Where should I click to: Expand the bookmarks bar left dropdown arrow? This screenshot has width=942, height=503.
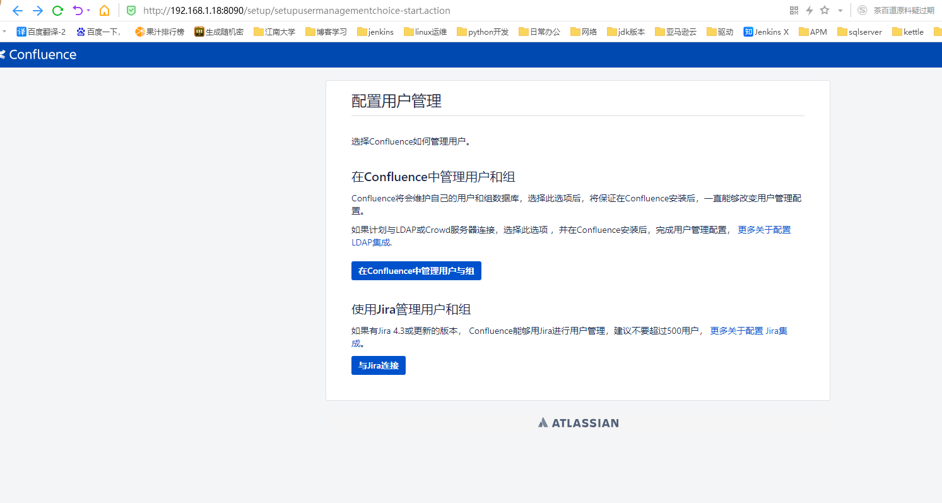[4, 32]
